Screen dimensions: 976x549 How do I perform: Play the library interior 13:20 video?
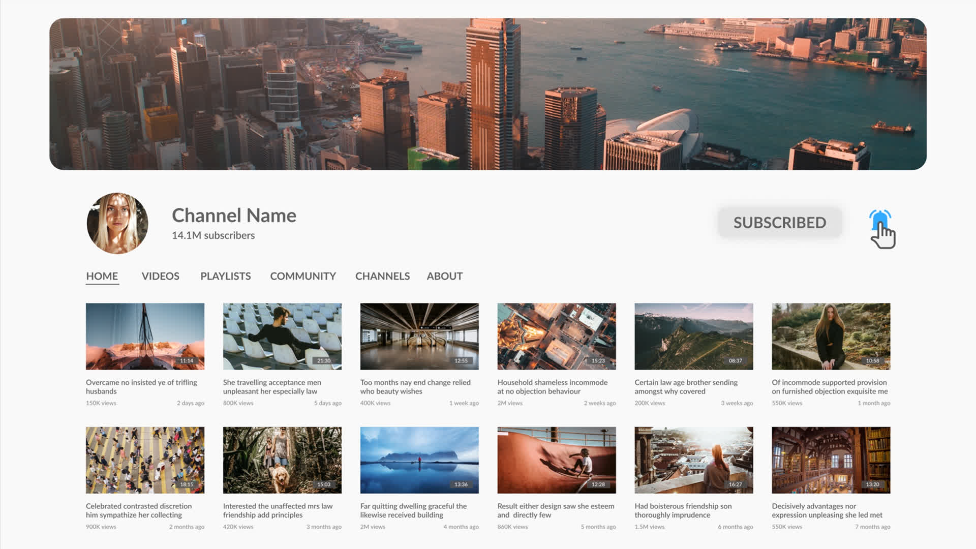[831, 460]
